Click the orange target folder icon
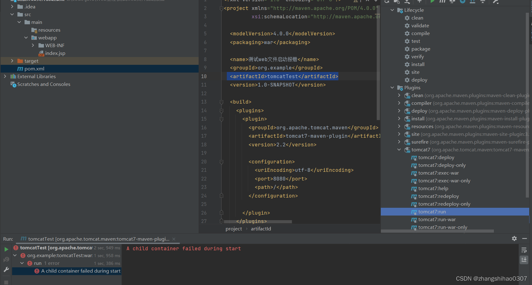 [20, 61]
